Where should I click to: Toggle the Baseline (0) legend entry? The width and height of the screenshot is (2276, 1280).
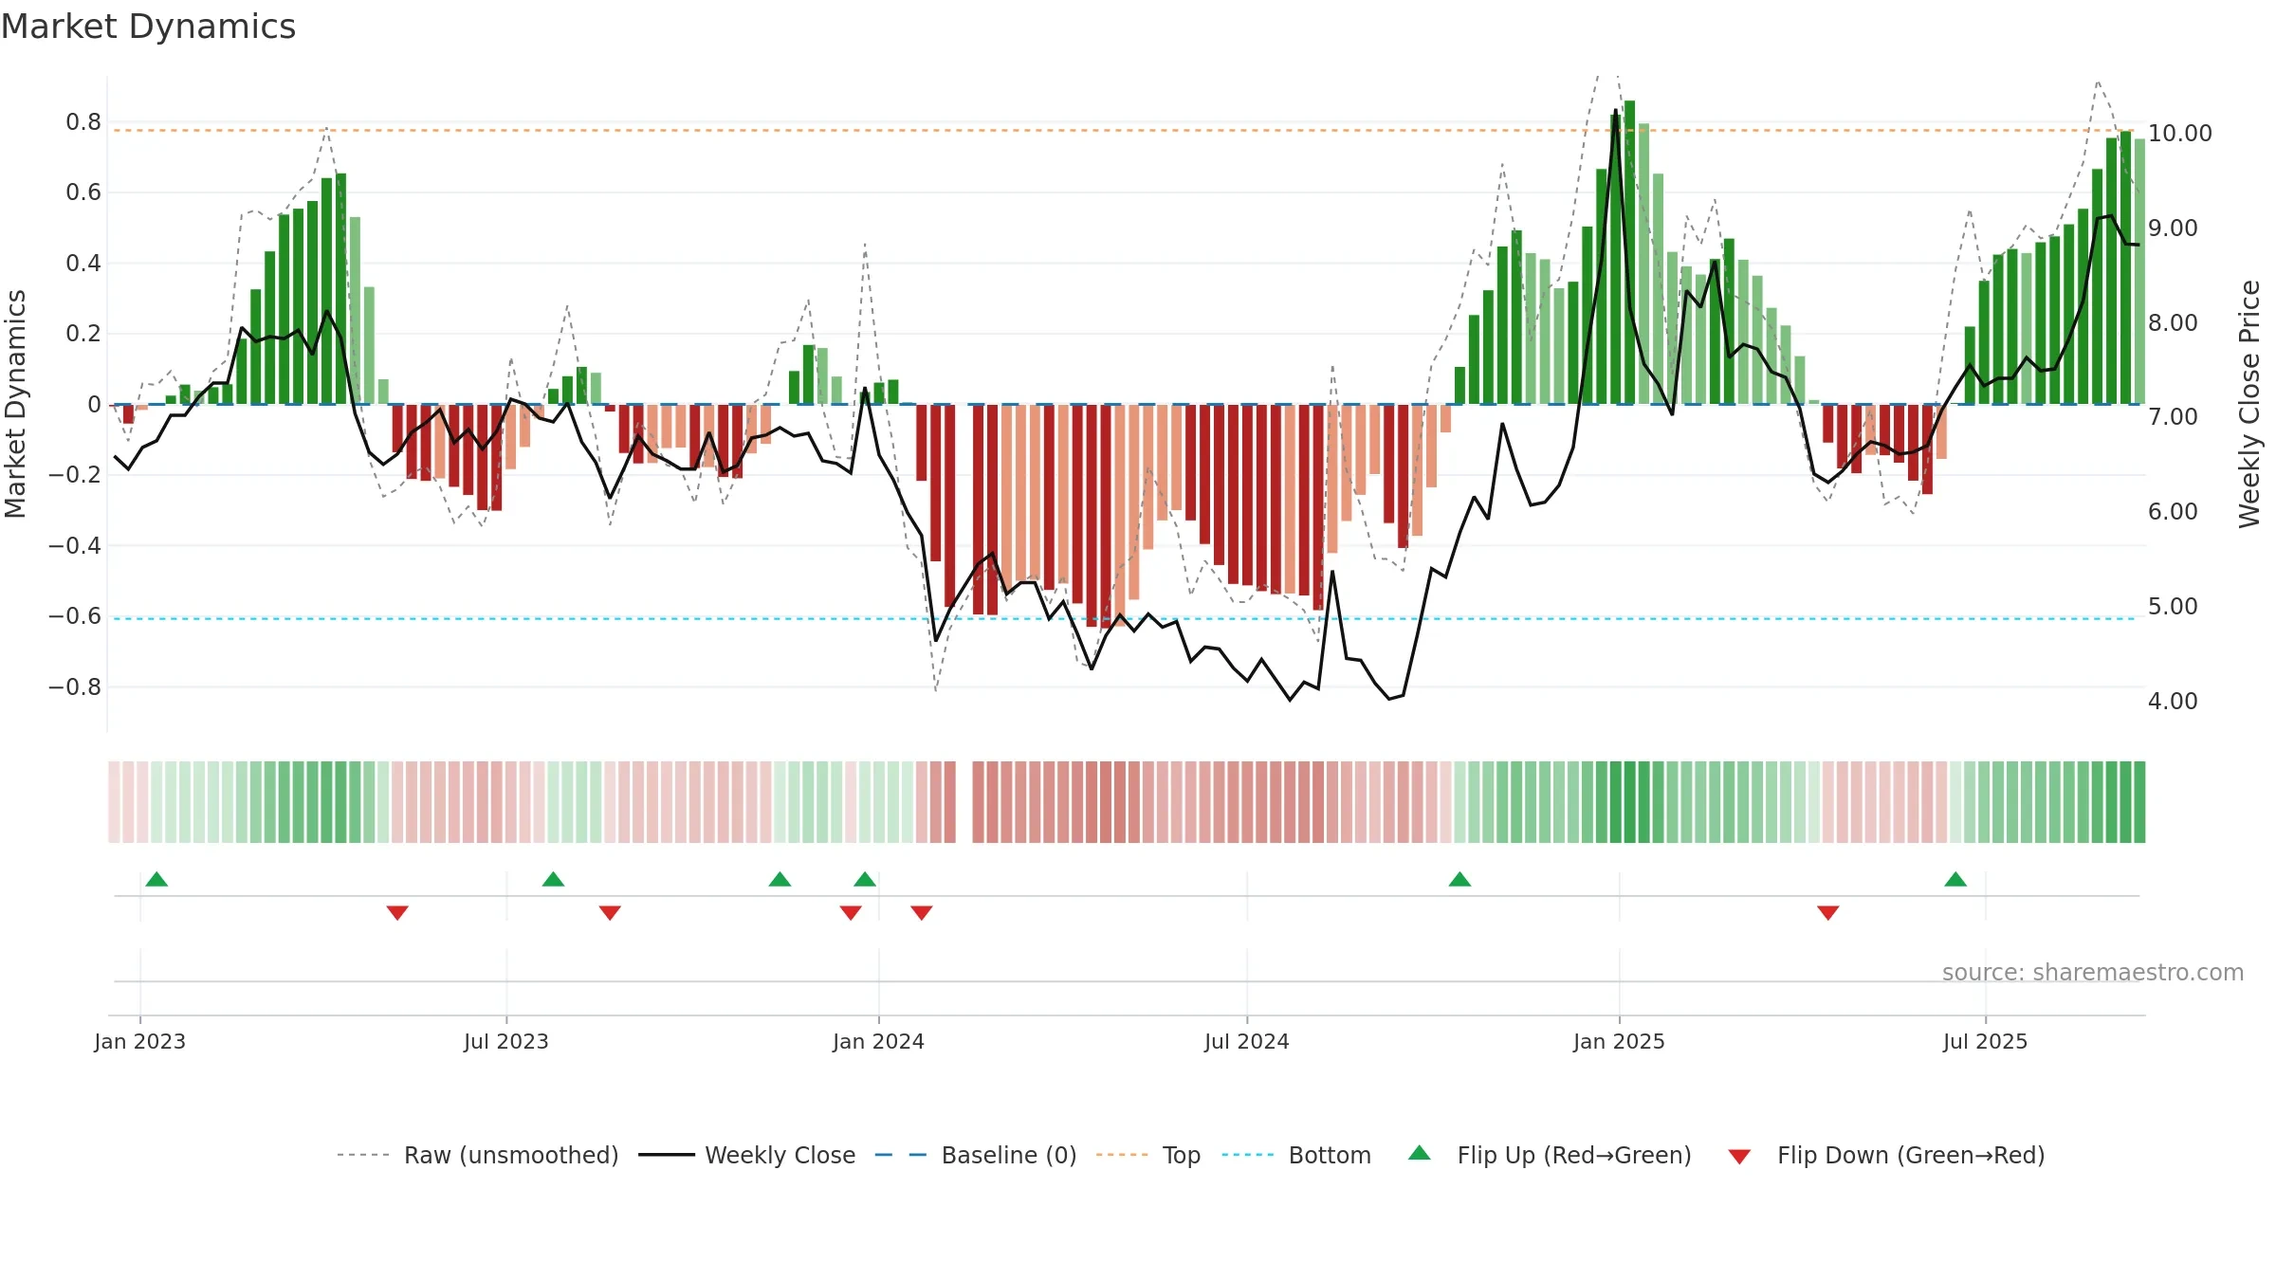point(975,1155)
